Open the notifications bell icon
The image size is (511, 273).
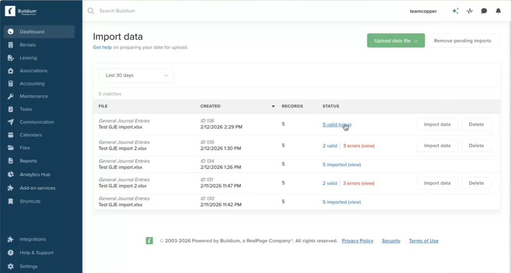point(498,11)
